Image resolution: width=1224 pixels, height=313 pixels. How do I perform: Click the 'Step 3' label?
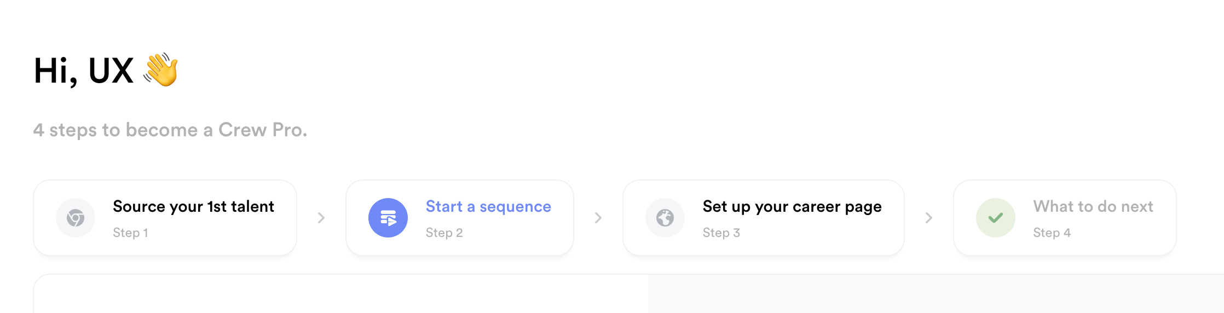click(x=721, y=233)
